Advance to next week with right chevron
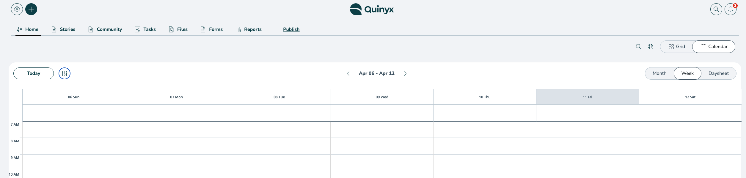 point(405,73)
